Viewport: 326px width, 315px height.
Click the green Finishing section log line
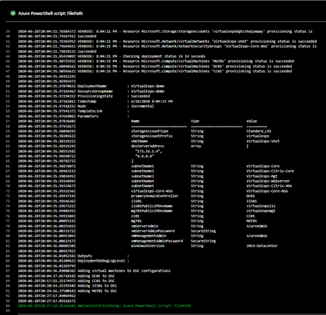click(104, 306)
